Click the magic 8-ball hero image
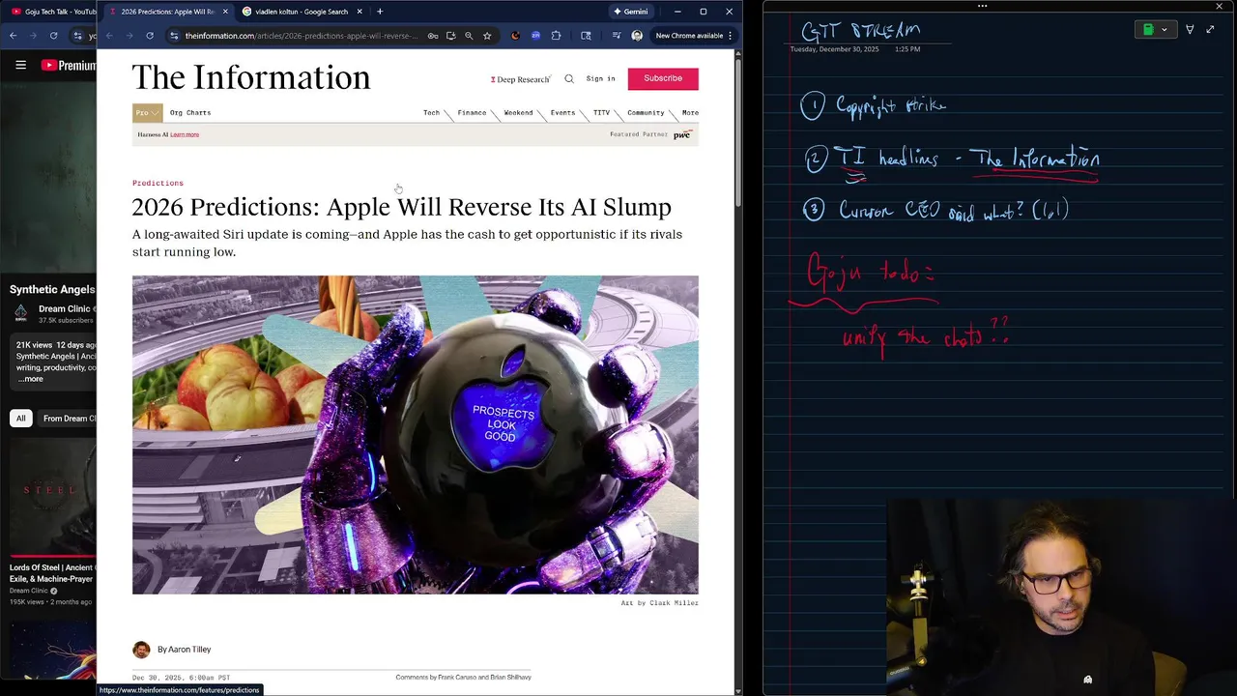Screen dimensions: 1237x696 [x=416, y=435]
